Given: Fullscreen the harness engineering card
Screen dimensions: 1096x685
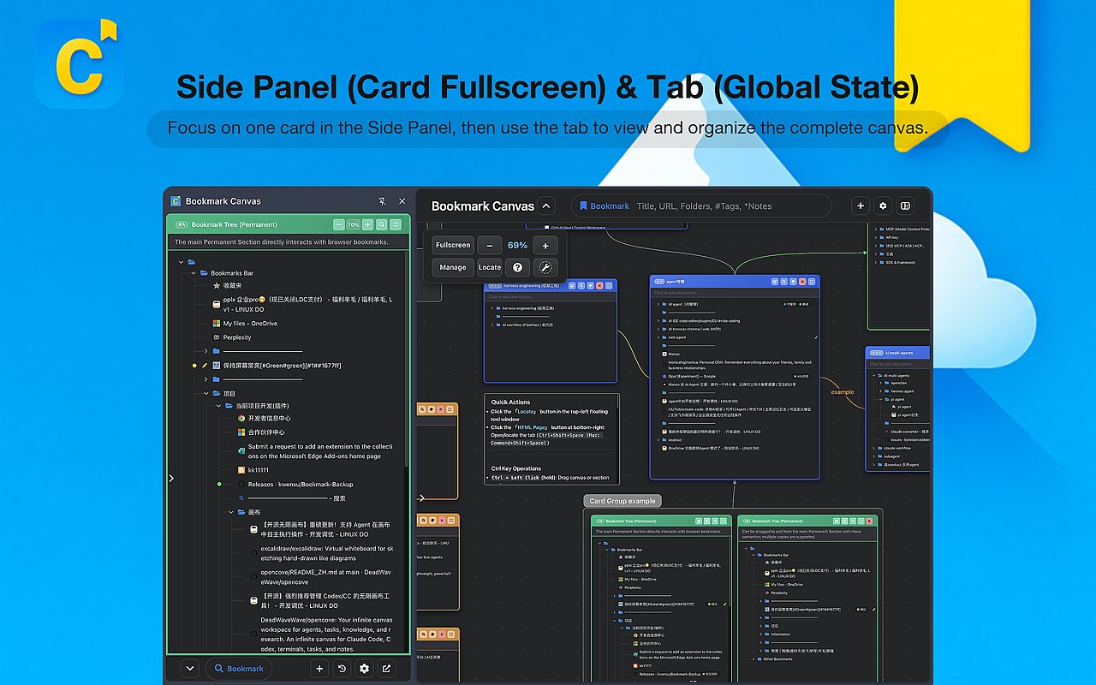Looking at the screenshot, I should [x=609, y=285].
